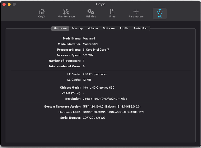Switch to the Hardware tab
Image resolution: width=201 pixels, height=148 pixels.
tap(60, 28)
